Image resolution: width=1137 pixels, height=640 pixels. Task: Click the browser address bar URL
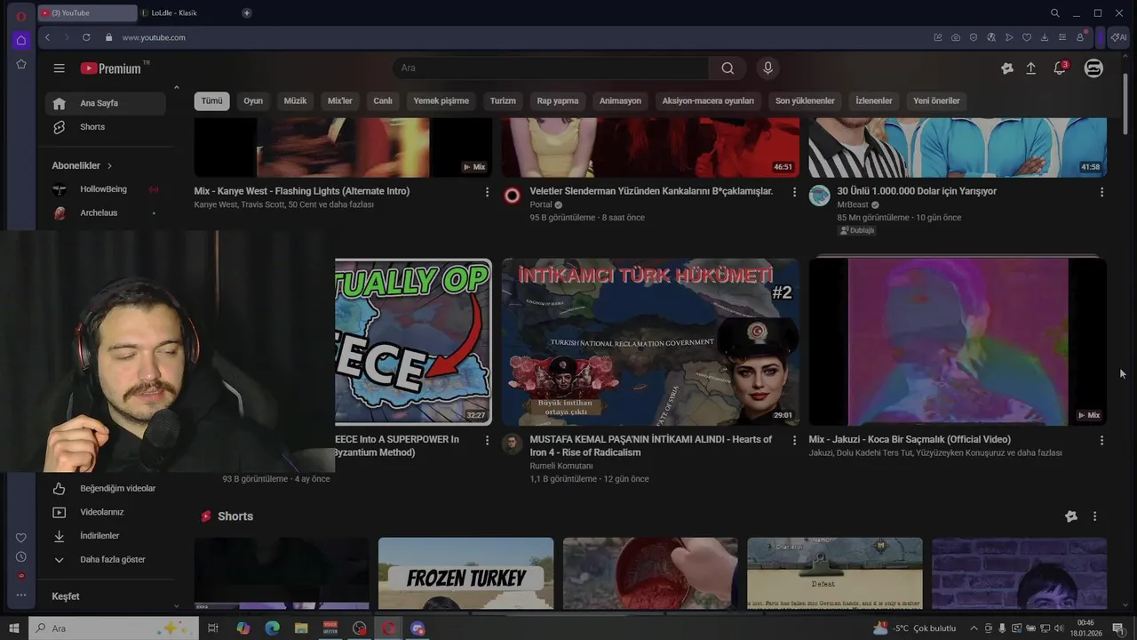click(x=154, y=37)
